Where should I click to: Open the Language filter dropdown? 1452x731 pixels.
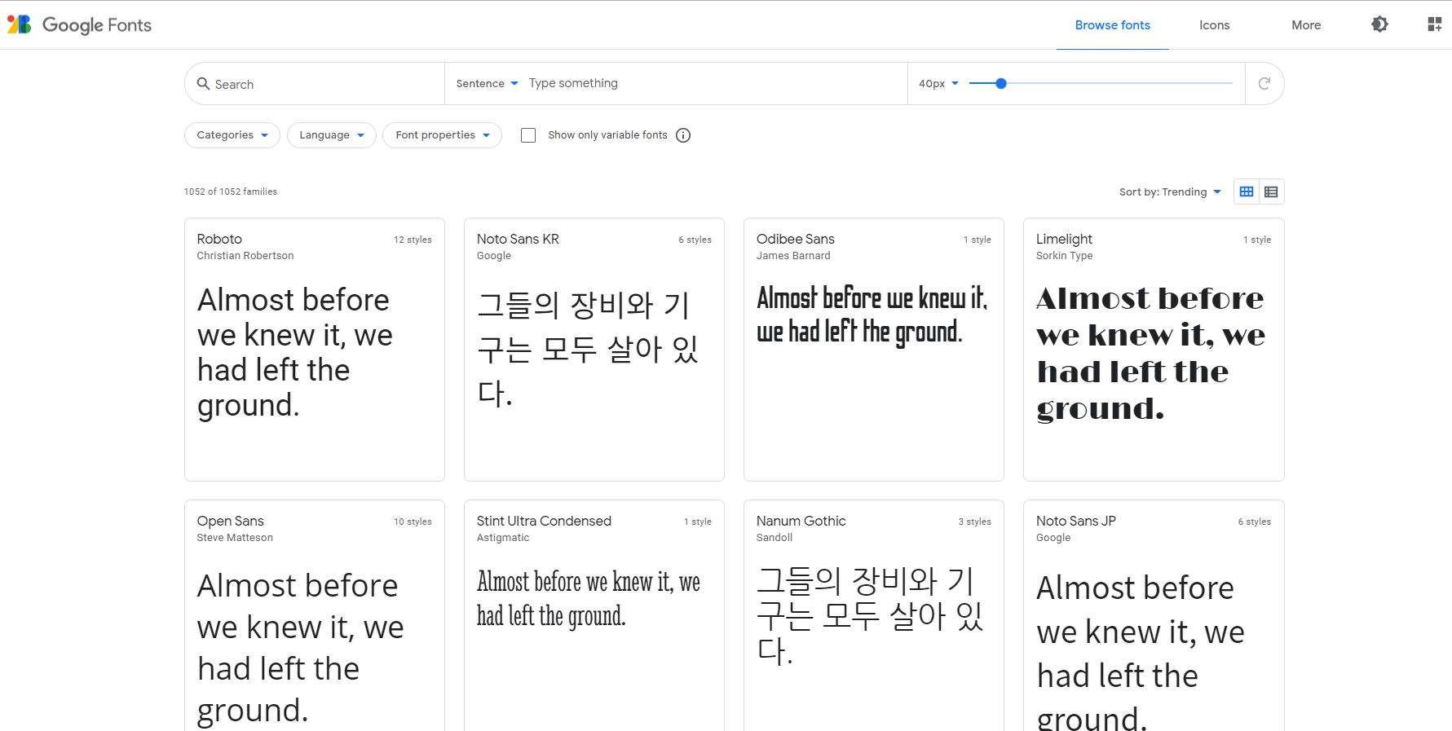tap(332, 135)
